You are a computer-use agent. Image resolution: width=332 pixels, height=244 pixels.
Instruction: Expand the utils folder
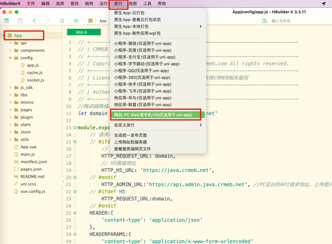[x=11, y=139]
